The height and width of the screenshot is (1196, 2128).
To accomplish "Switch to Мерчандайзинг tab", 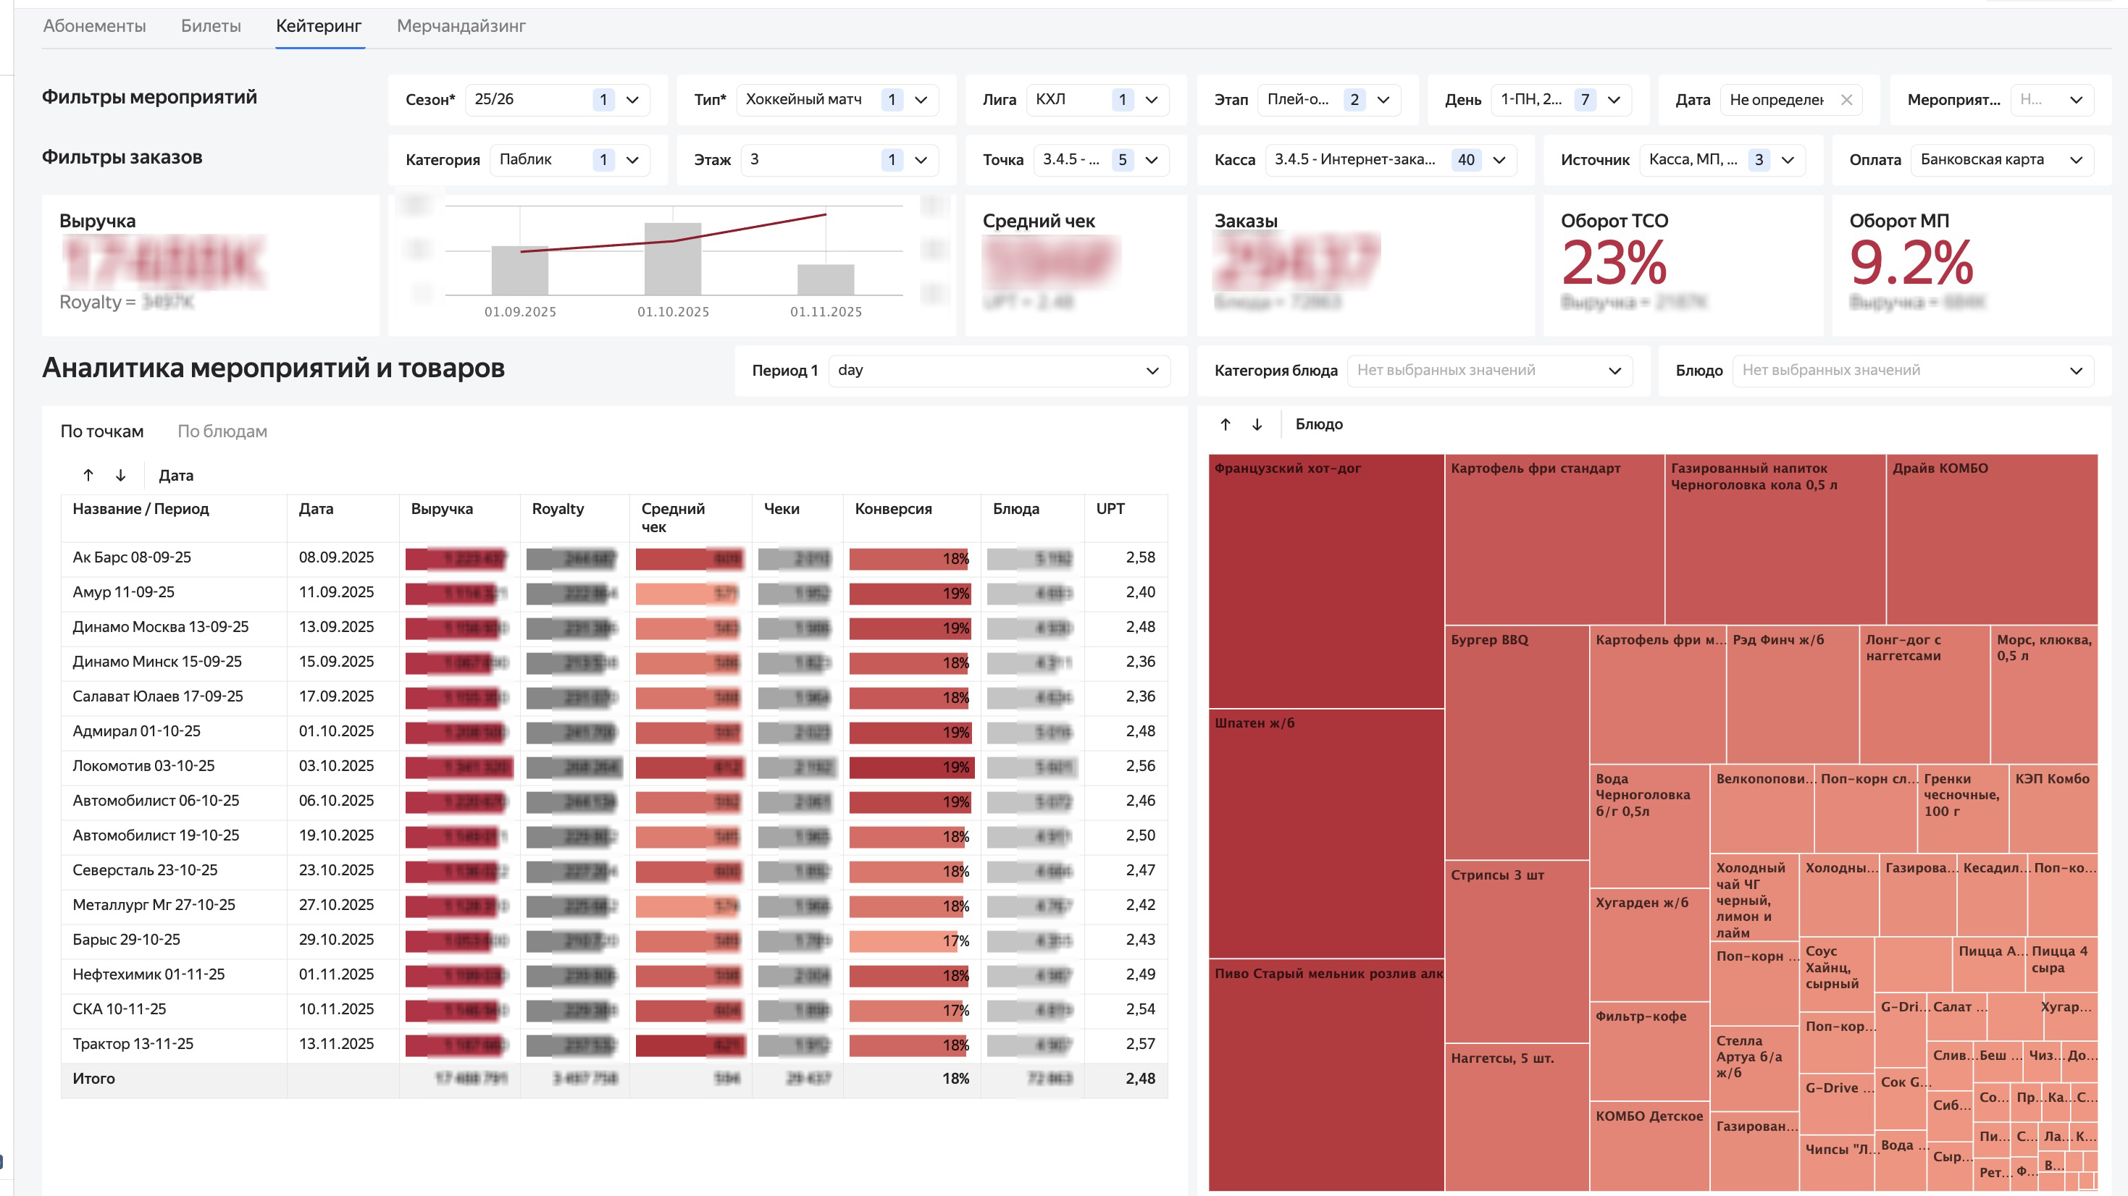I will tap(461, 25).
